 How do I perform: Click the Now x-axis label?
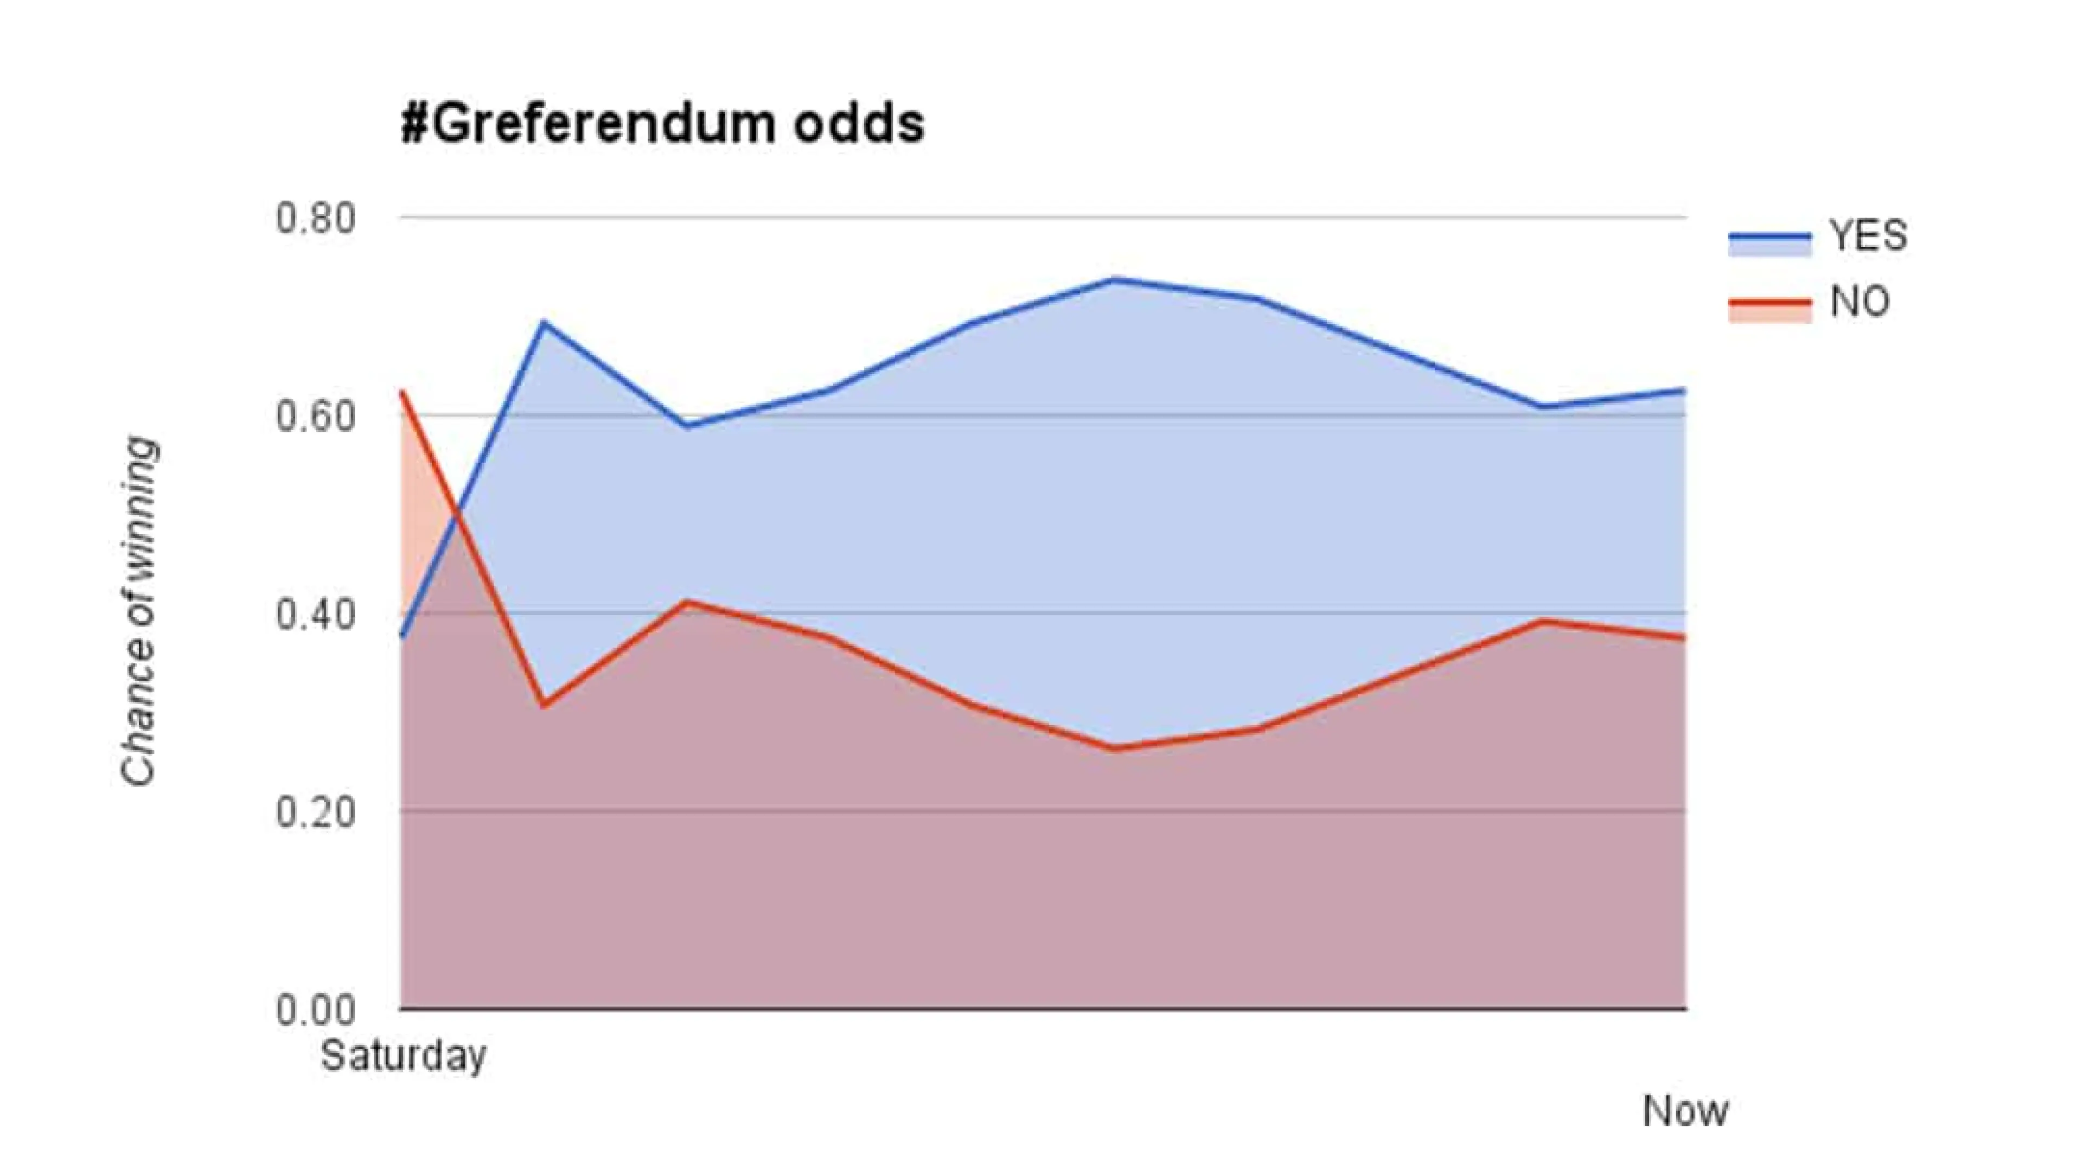pos(1685,1112)
